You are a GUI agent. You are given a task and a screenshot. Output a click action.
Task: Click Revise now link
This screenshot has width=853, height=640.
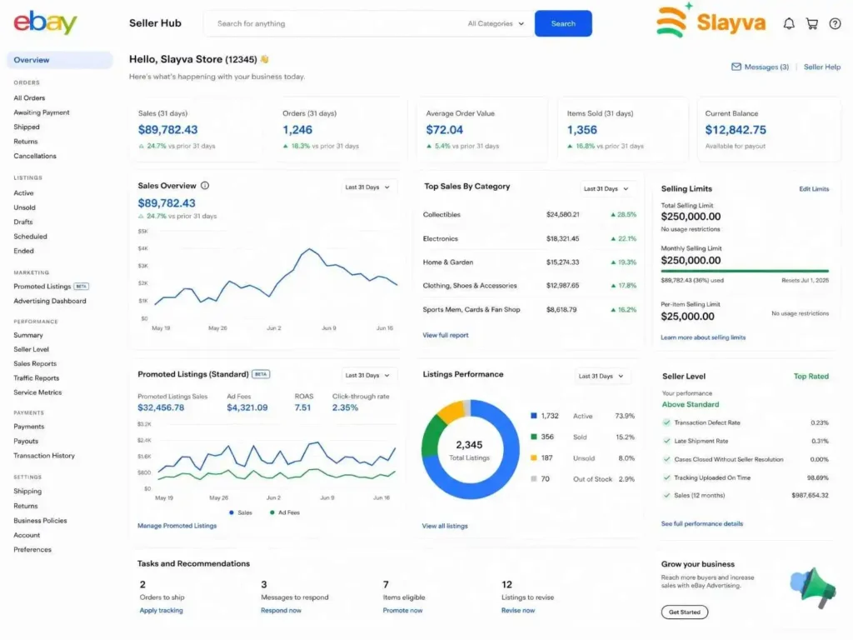click(518, 611)
